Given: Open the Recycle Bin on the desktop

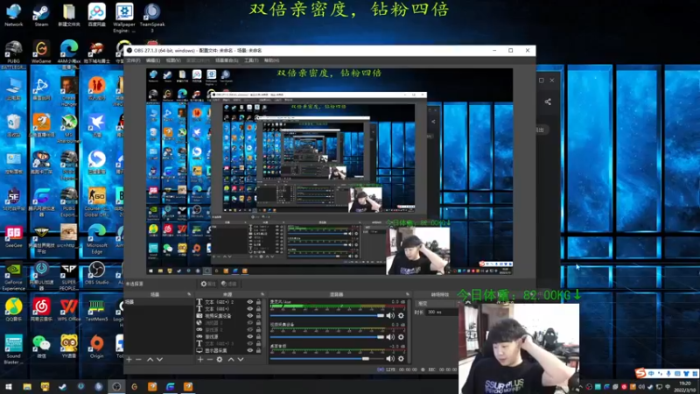Looking at the screenshot, I should click(13, 125).
